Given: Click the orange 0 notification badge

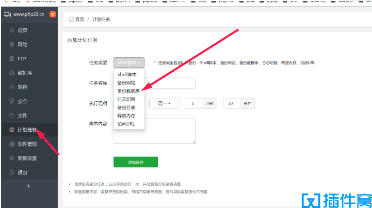Looking at the screenshot, I should click(52, 14).
